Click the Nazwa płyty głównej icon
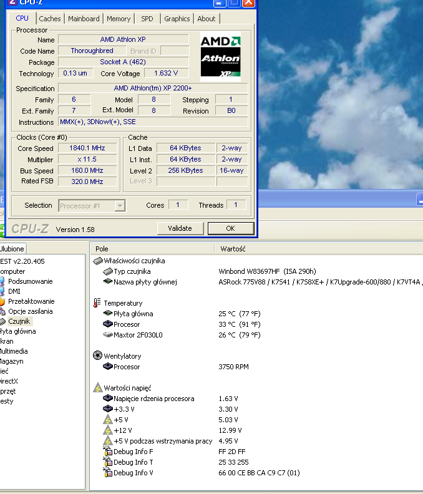Image resolution: width=423 pixels, height=494 pixels. [x=108, y=281]
